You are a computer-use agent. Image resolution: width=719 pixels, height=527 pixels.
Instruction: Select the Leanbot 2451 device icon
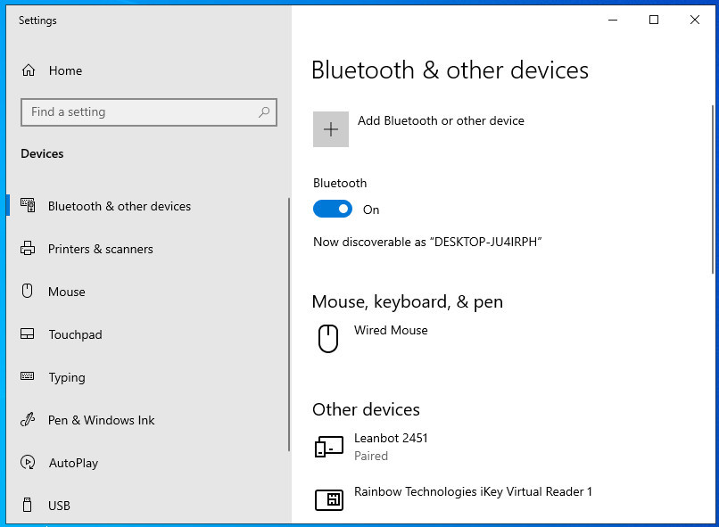click(329, 447)
